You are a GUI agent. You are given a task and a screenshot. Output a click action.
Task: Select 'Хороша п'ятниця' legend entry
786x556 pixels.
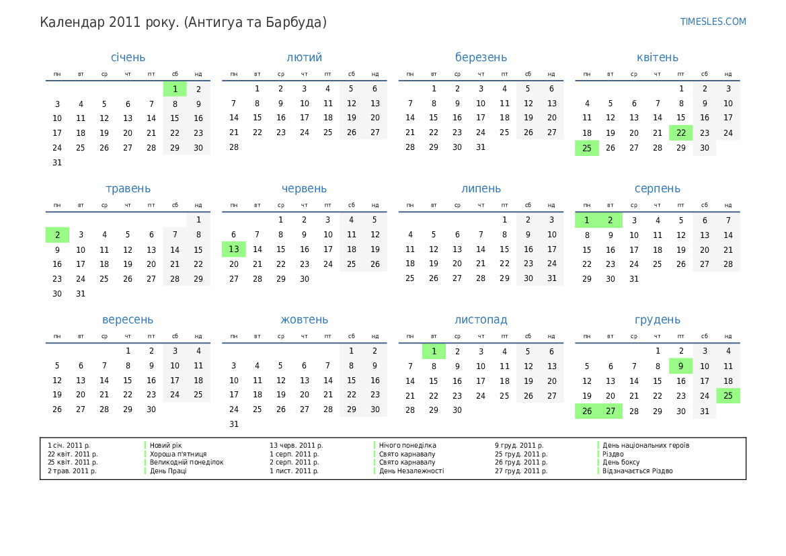coord(178,454)
